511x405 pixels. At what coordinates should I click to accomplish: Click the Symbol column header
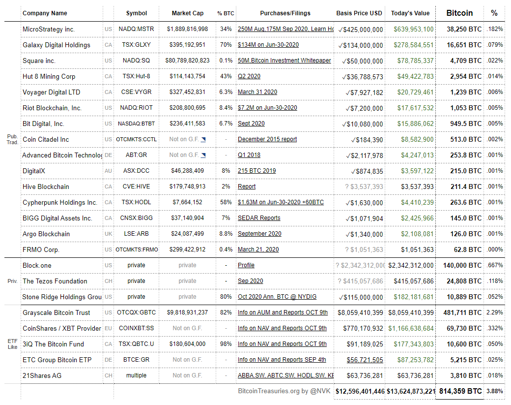point(136,13)
